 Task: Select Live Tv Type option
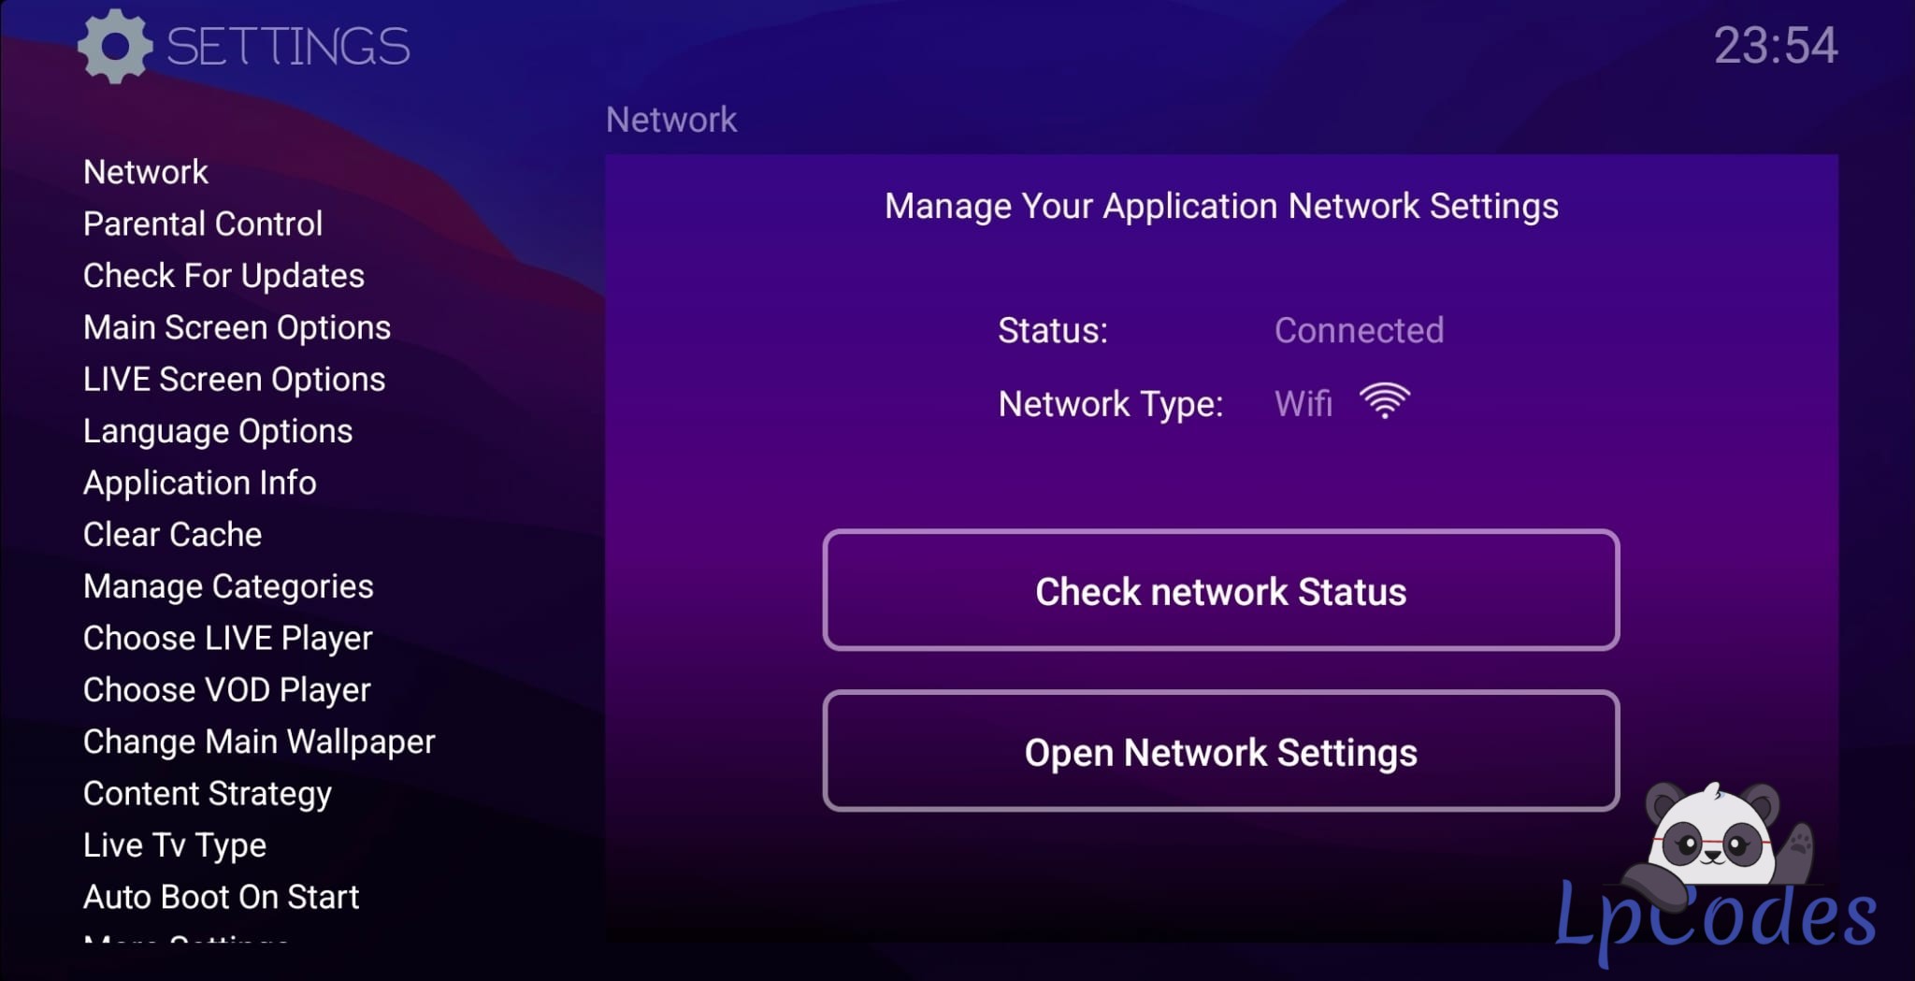pyautogui.click(x=175, y=845)
